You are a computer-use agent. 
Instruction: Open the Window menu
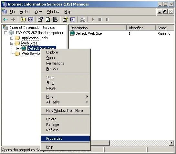tap(53, 12)
